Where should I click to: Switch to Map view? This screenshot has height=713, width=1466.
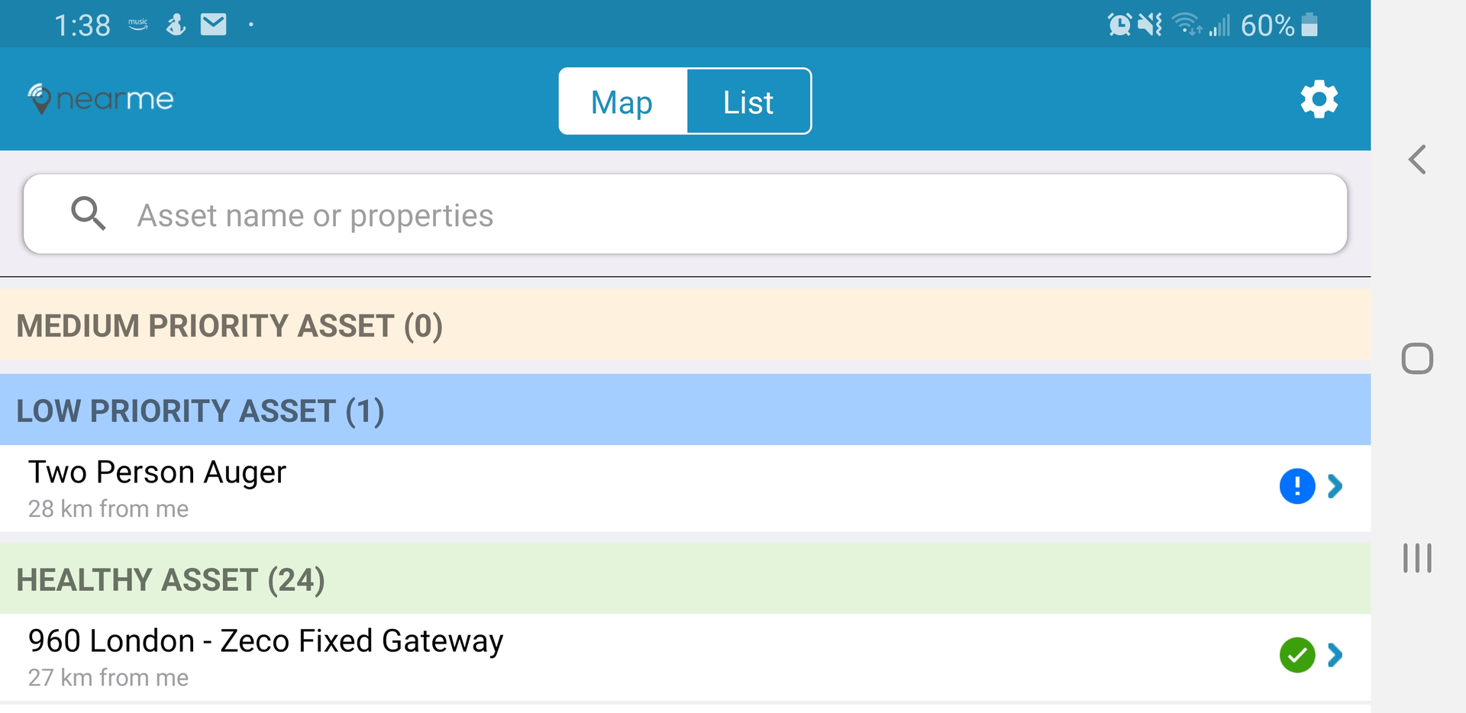(x=621, y=101)
